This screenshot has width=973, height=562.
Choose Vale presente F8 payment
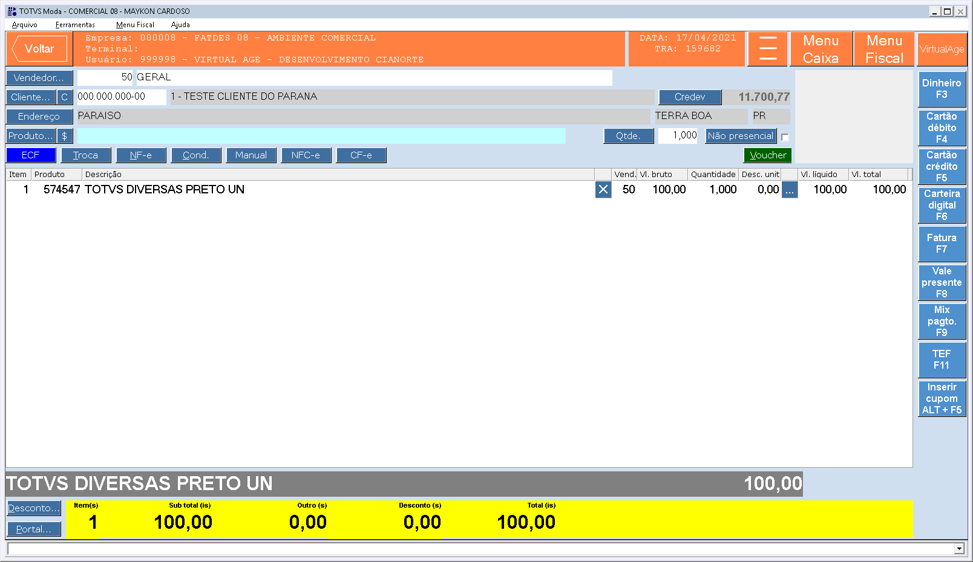pyautogui.click(x=942, y=282)
